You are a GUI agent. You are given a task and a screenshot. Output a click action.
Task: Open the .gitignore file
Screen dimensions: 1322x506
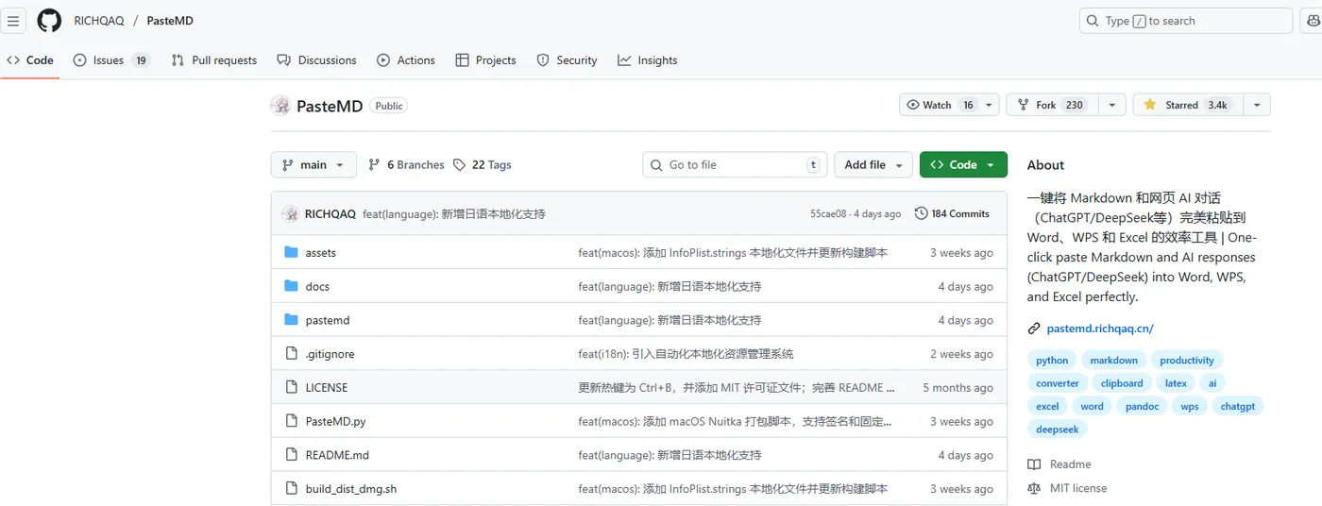[x=330, y=354]
